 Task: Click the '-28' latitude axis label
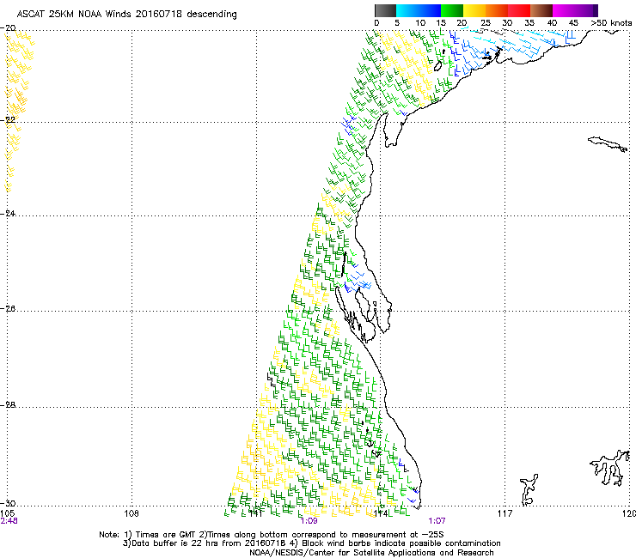8,405
